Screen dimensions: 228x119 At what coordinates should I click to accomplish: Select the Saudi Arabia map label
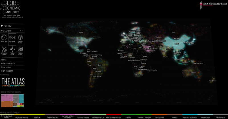148,48
